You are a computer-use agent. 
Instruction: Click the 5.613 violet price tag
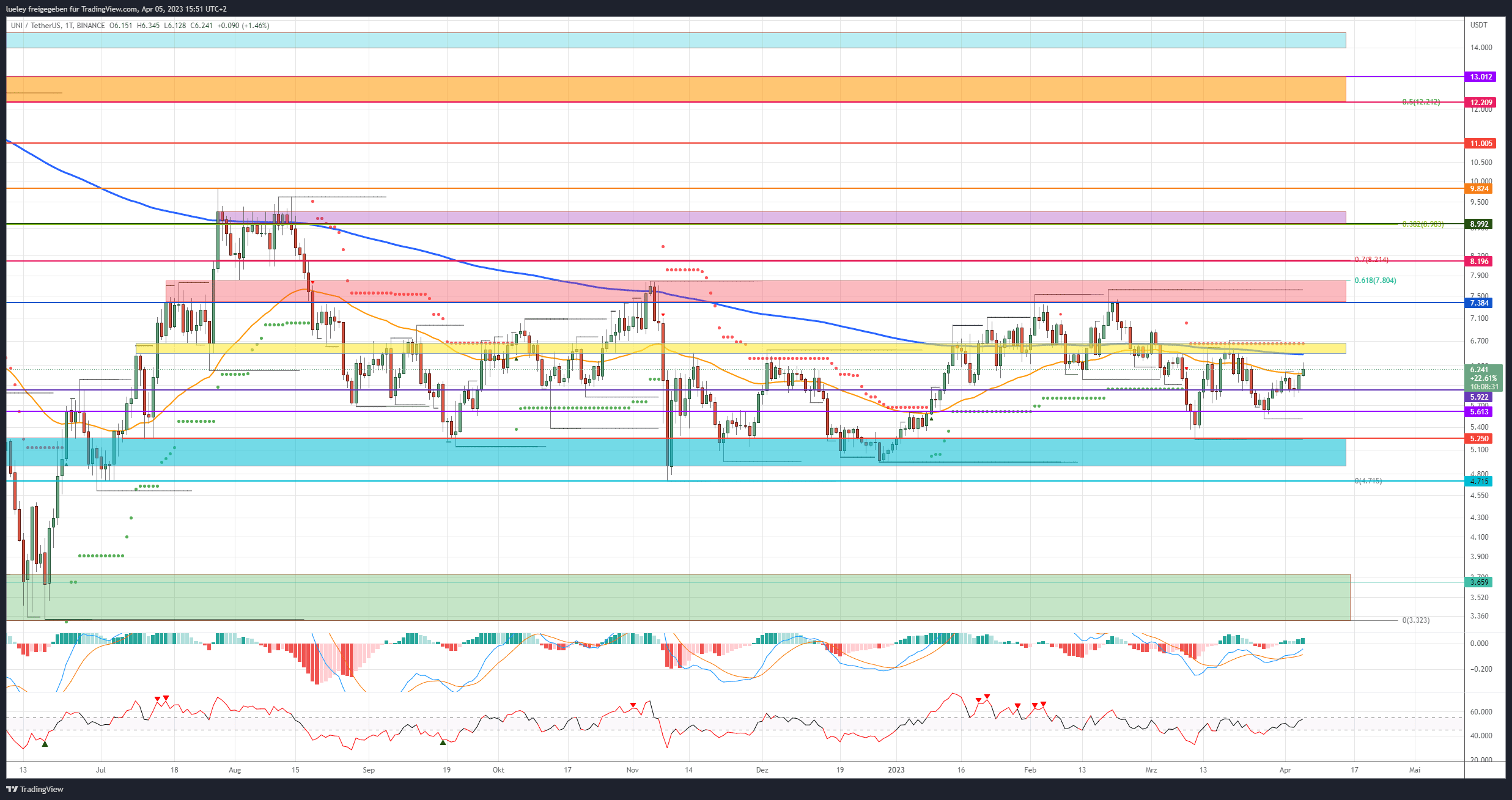1479,412
